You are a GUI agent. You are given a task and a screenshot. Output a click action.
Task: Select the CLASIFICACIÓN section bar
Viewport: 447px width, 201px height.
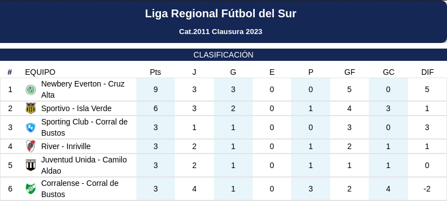[223, 55]
